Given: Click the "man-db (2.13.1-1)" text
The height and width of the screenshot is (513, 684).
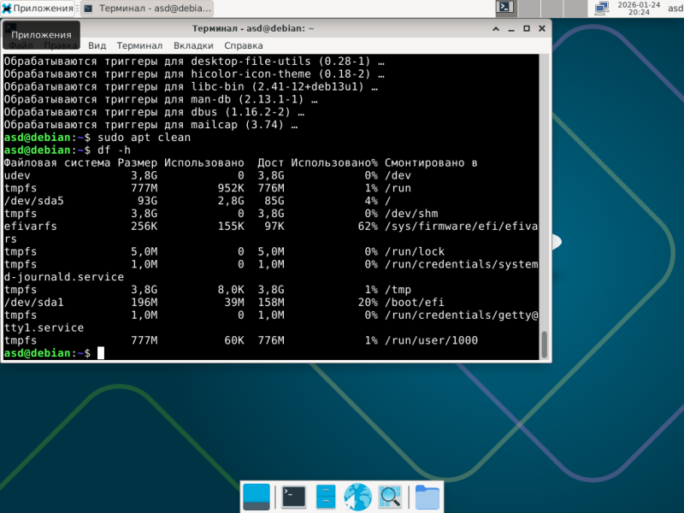Looking at the screenshot, I should (x=247, y=99).
